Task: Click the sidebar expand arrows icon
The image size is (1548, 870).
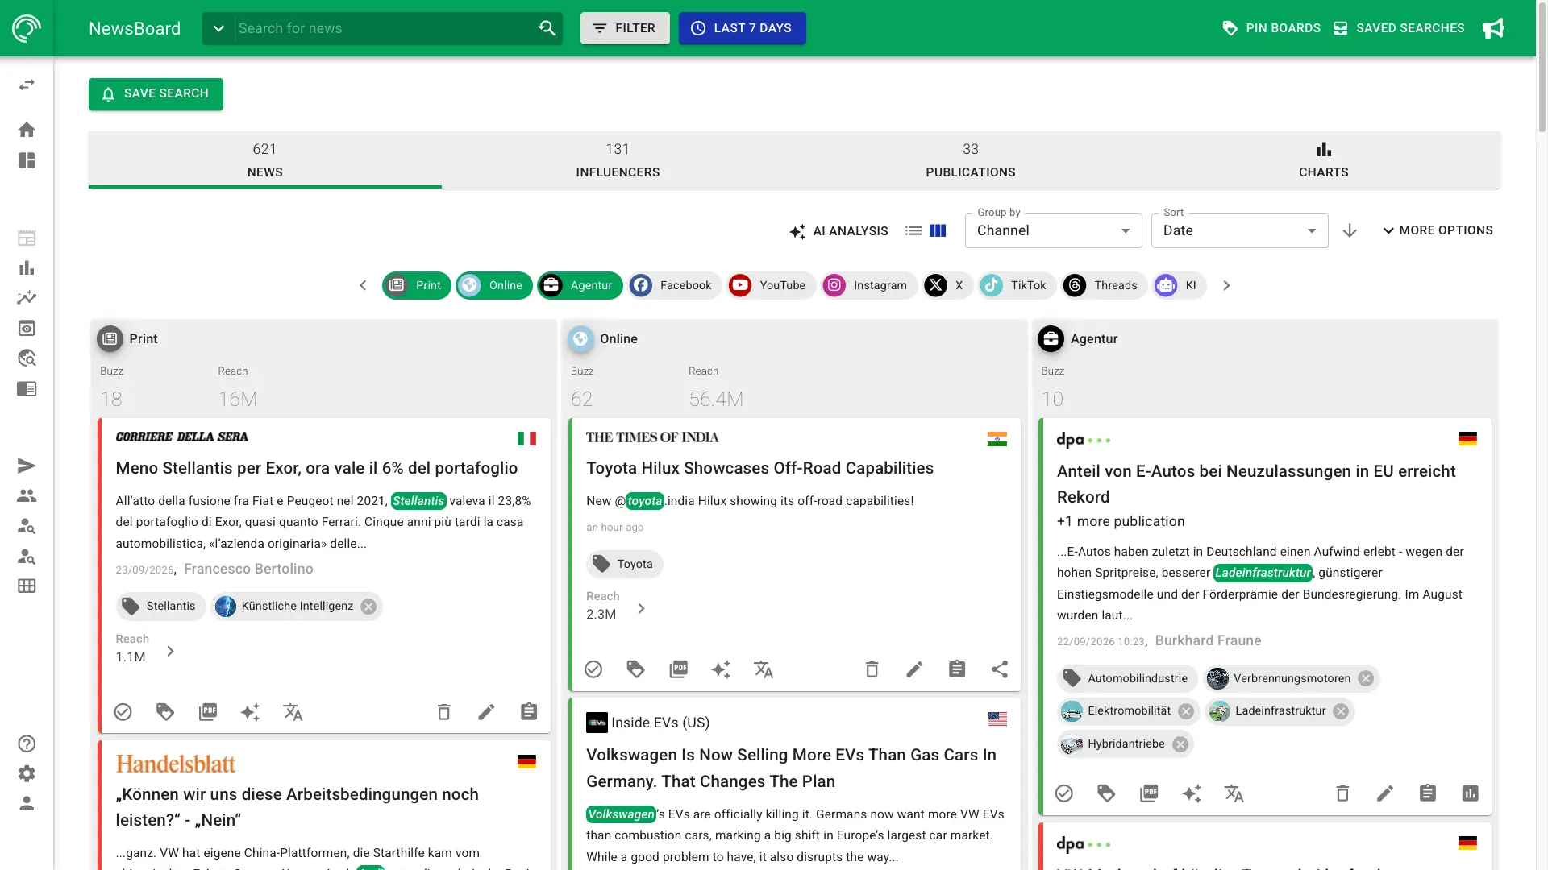Action: (x=27, y=85)
